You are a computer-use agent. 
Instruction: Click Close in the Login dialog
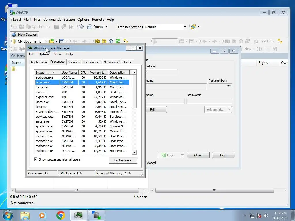point(198,155)
